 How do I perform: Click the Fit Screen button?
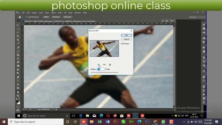[x=56, y=17]
